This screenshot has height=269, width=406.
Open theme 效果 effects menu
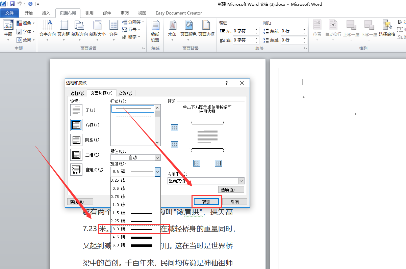[x=25, y=40]
